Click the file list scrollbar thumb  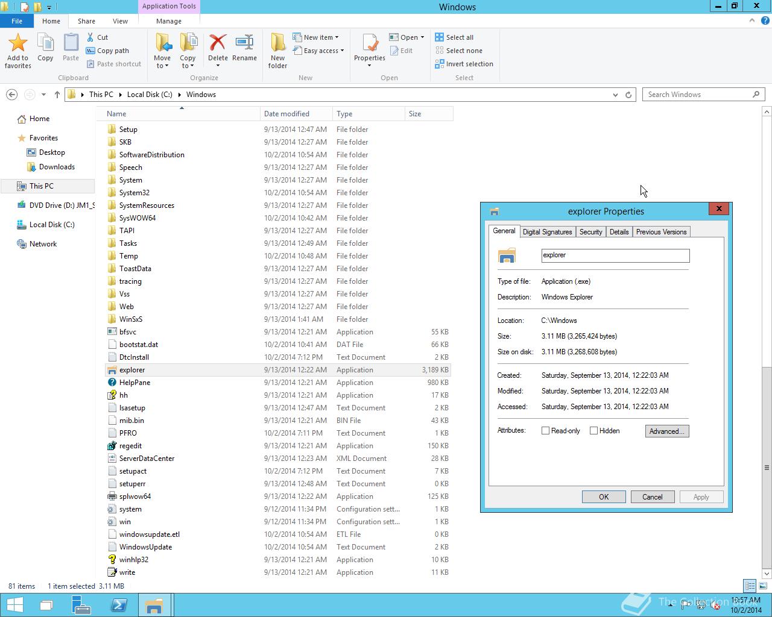(767, 467)
